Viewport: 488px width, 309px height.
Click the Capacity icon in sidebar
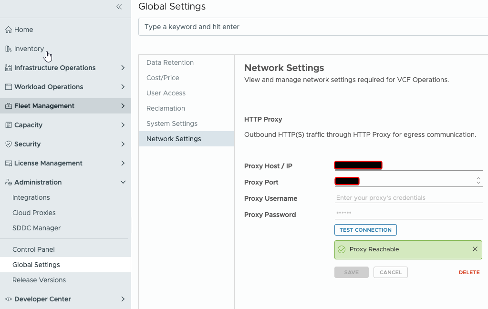click(9, 125)
